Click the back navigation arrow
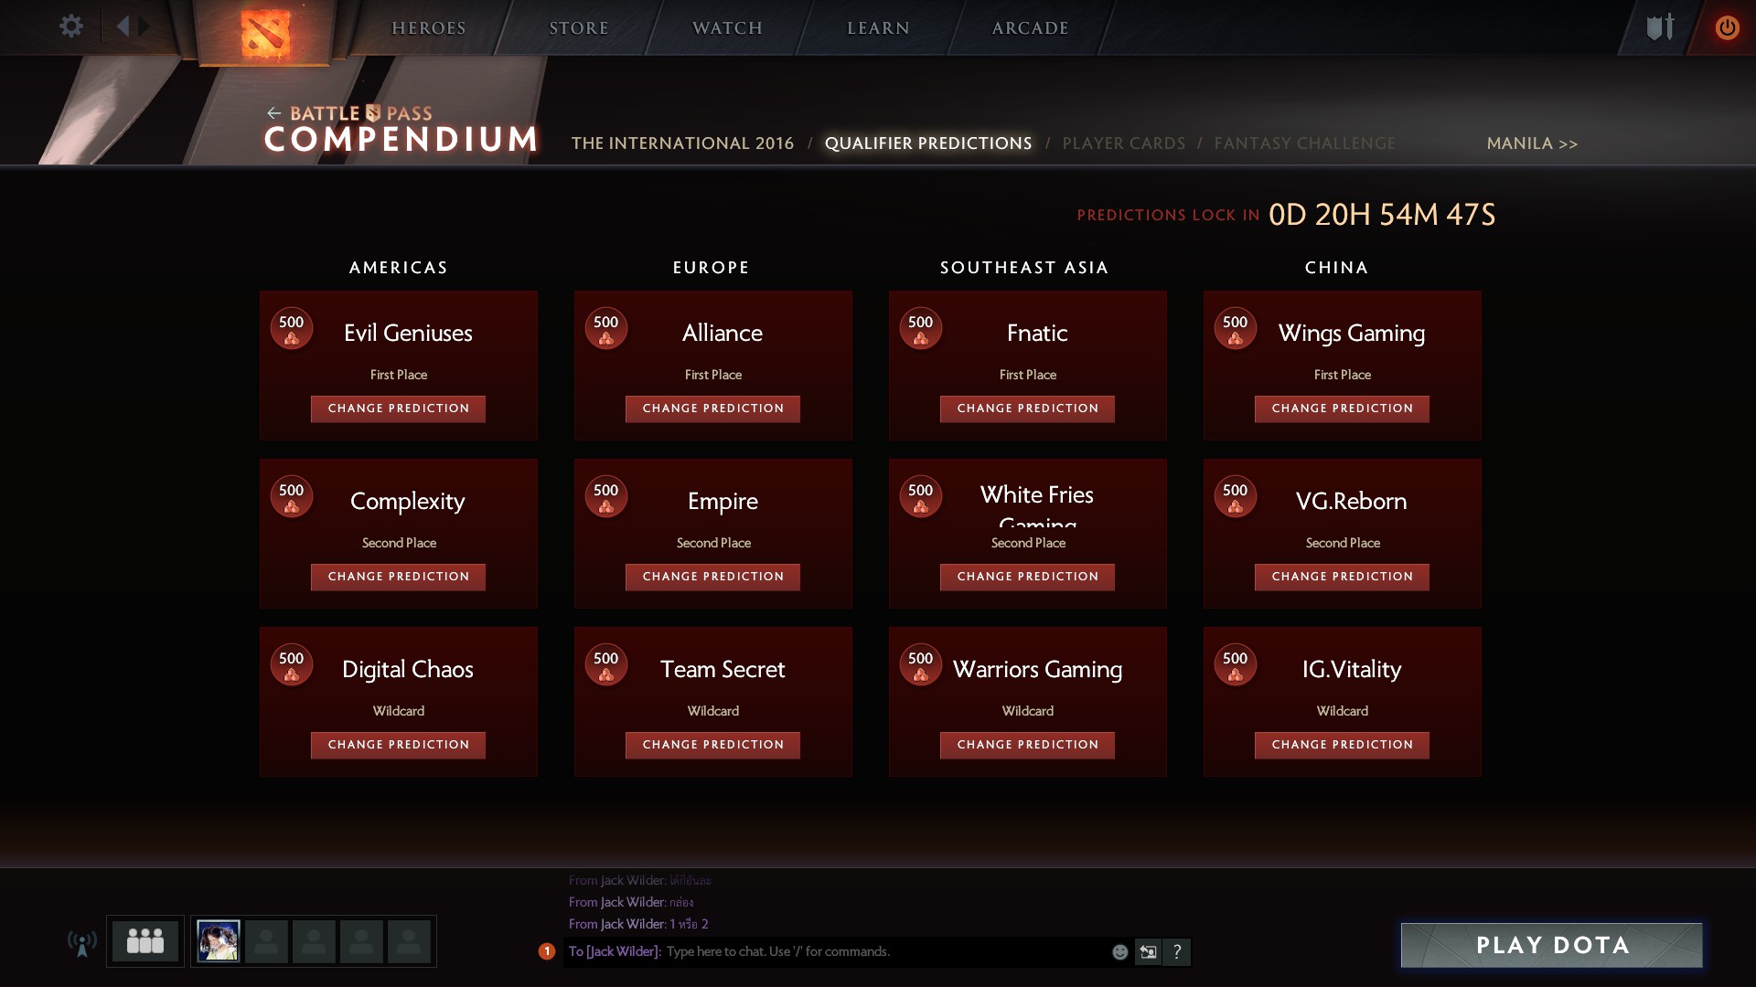Image resolution: width=1756 pixels, height=987 pixels. pos(123,27)
